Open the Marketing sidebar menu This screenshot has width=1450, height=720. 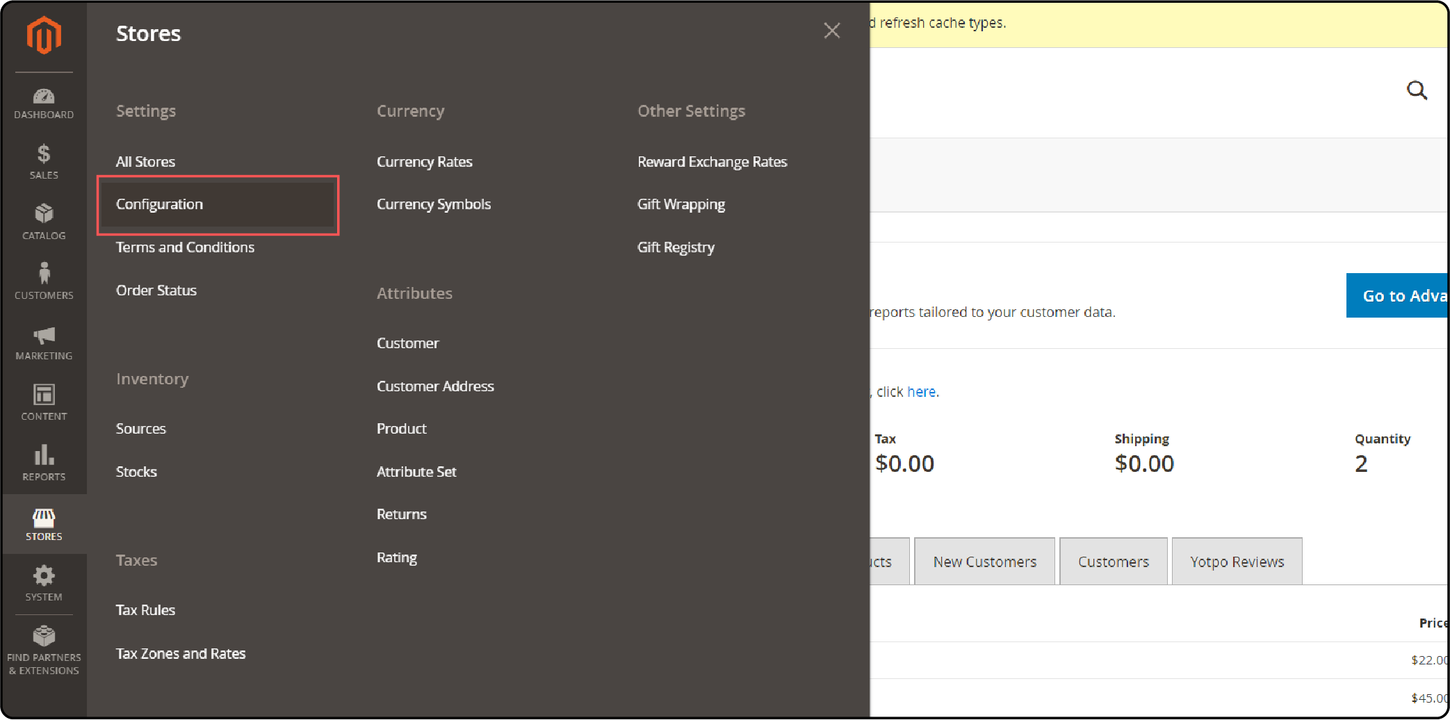click(x=44, y=343)
